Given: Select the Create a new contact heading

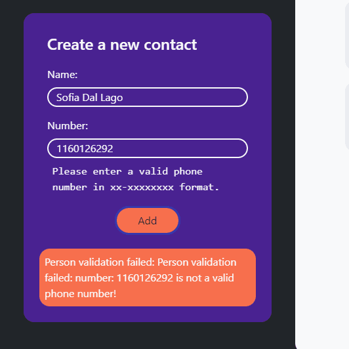Looking at the screenshot, I should pos(122,45).
